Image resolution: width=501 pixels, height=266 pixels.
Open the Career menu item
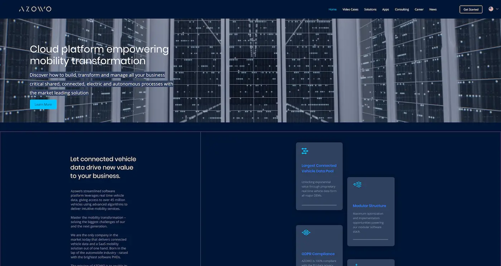pos(419,9)
